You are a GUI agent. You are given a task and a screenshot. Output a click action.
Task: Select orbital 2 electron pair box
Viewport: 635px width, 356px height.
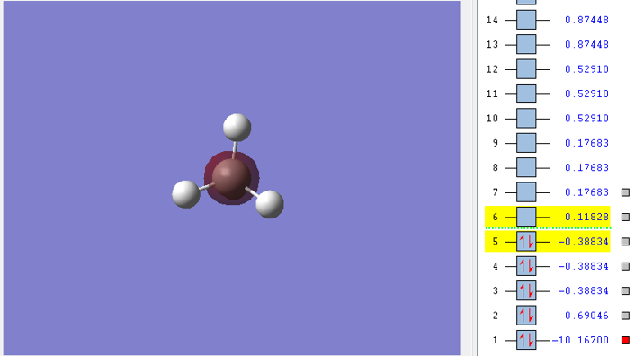coord(526,316)
